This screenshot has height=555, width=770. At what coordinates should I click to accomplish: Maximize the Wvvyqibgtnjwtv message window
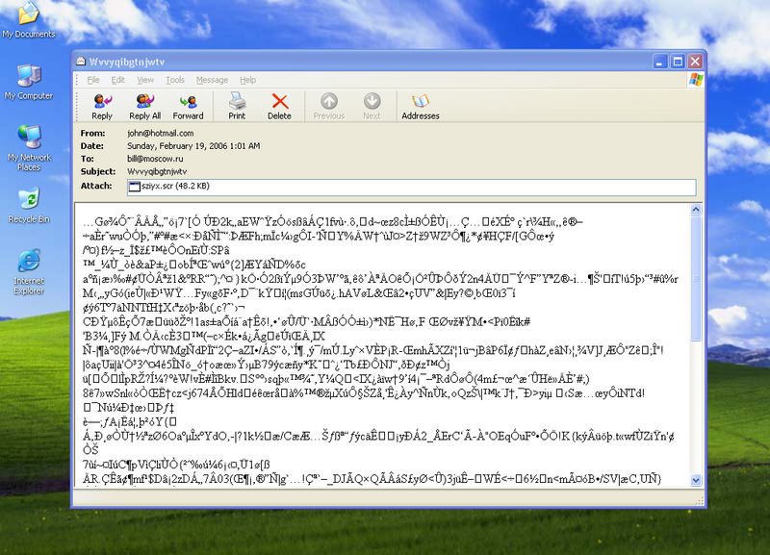coord(678,62)
